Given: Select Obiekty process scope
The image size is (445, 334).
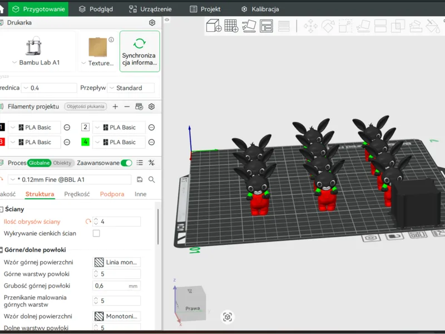Looking at the screenshot, I should [x=62, y=163].
